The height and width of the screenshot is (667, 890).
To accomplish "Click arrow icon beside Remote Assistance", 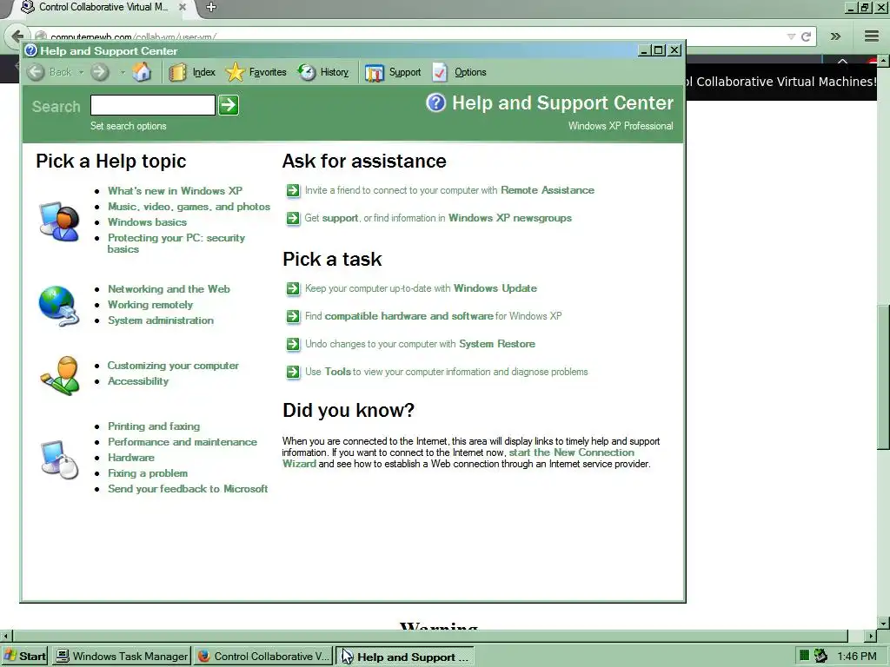I will pyautogui.click(x=293, y=190).
